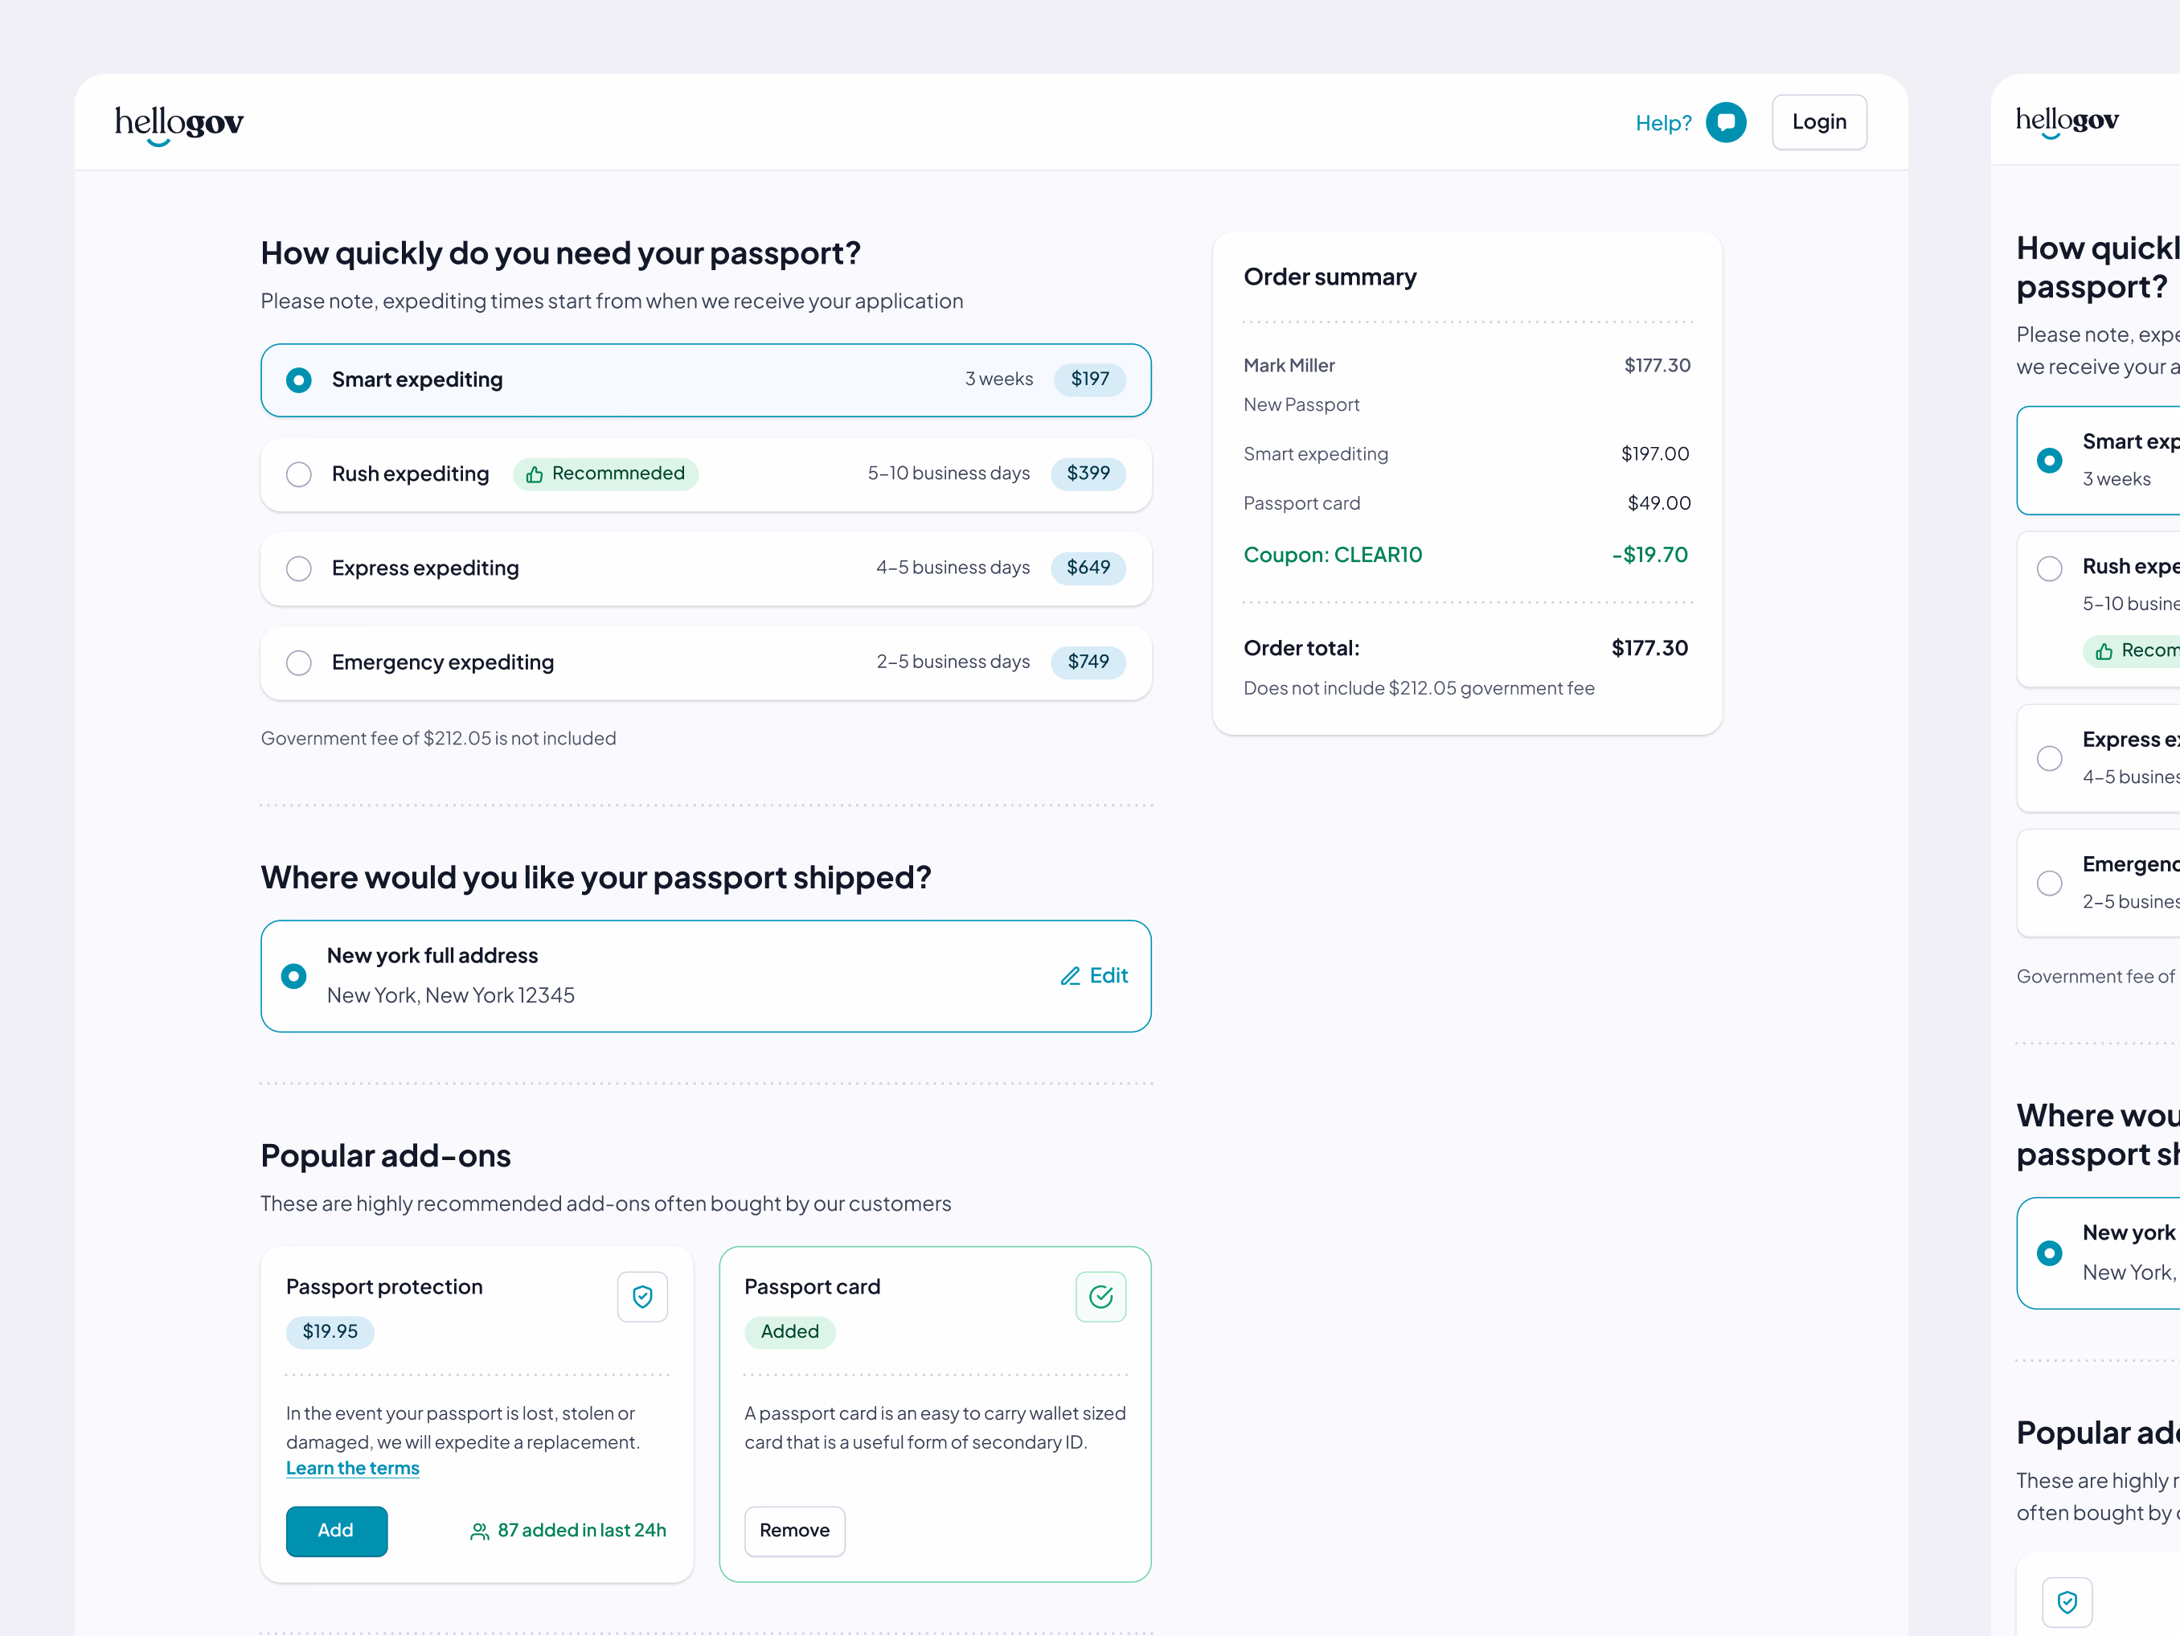Click the shield icon on Passport protection card

point(642,1297)
